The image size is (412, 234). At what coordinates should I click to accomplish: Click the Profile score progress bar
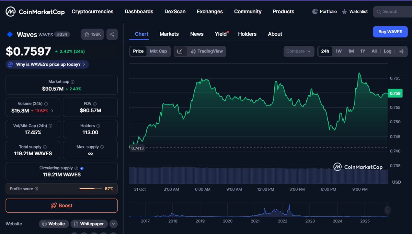tap(91, 189)
